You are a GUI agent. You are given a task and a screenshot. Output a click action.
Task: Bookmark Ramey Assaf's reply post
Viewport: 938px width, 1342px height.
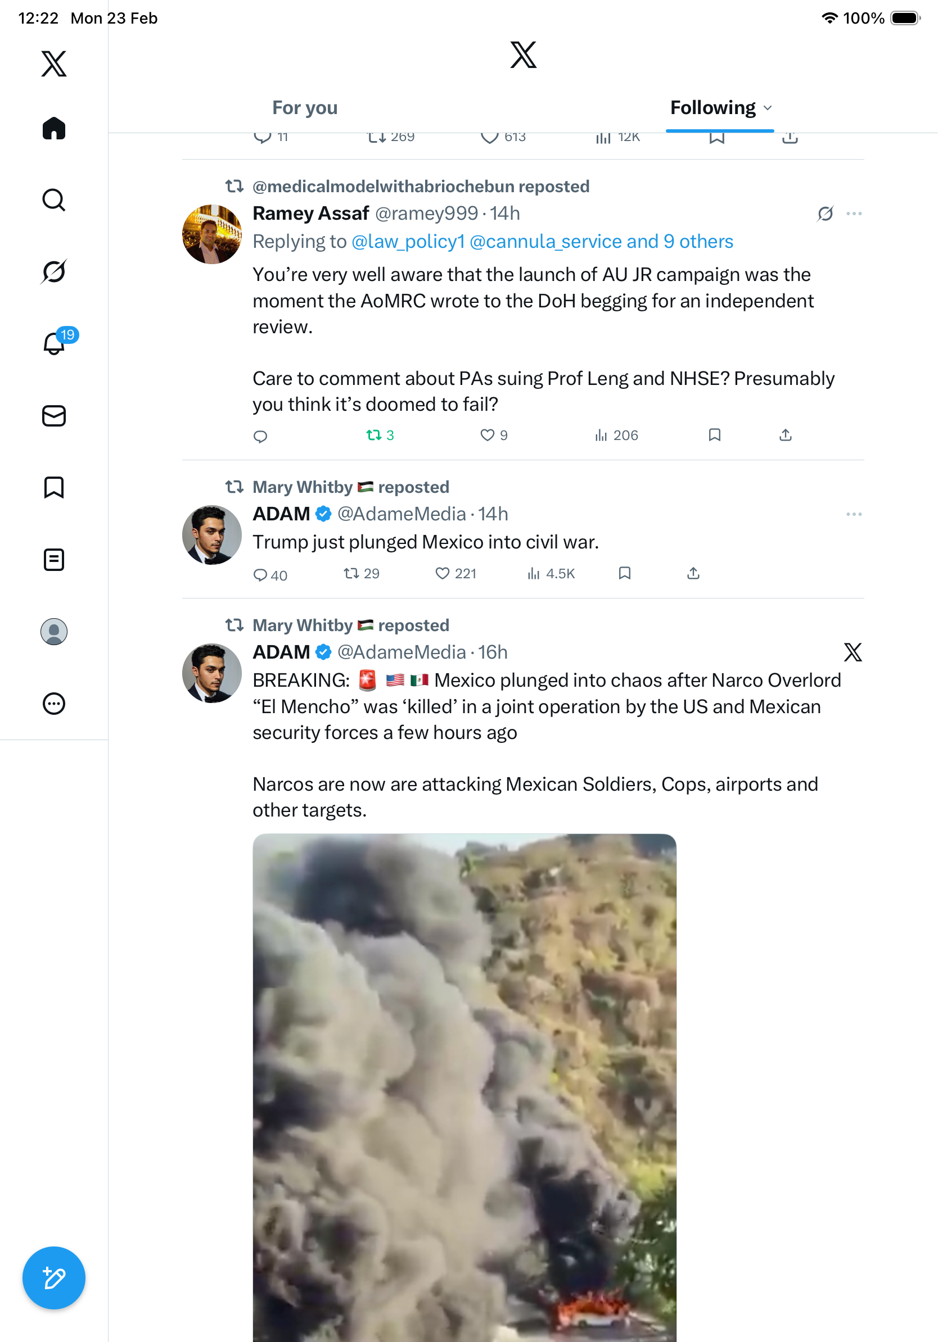714,435
